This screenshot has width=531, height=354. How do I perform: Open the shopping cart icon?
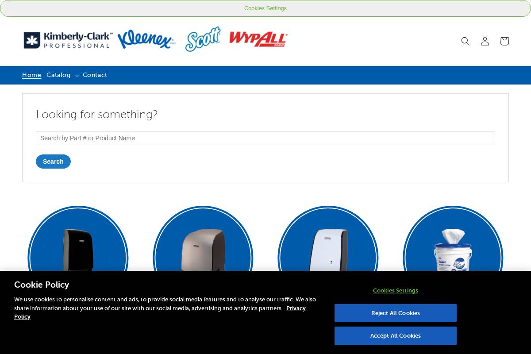504,41
